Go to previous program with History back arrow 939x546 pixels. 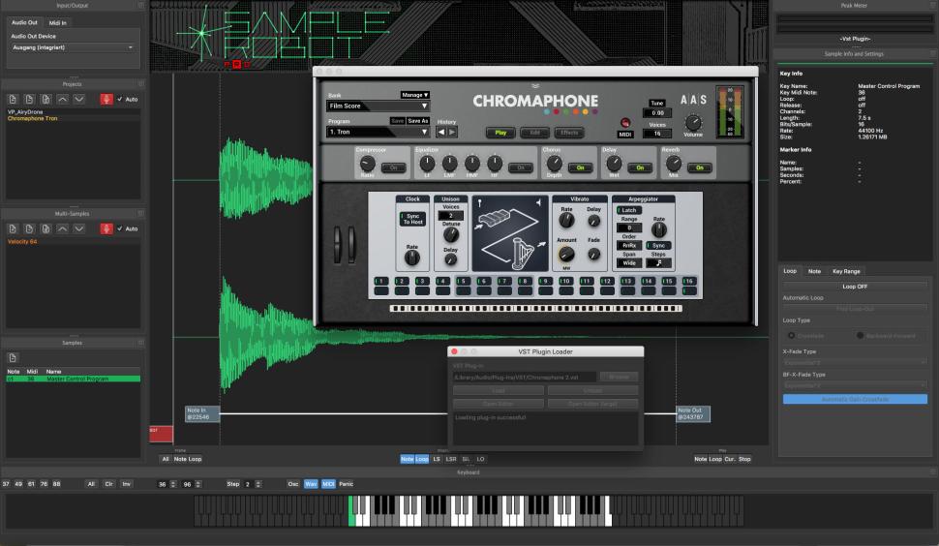[442, 132]
